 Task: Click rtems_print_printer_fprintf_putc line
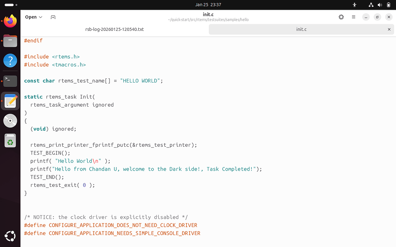click(114, 145)
